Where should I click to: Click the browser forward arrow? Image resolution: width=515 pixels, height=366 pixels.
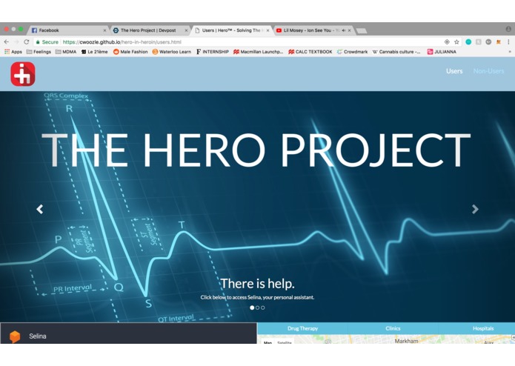(x=16, y=41)
